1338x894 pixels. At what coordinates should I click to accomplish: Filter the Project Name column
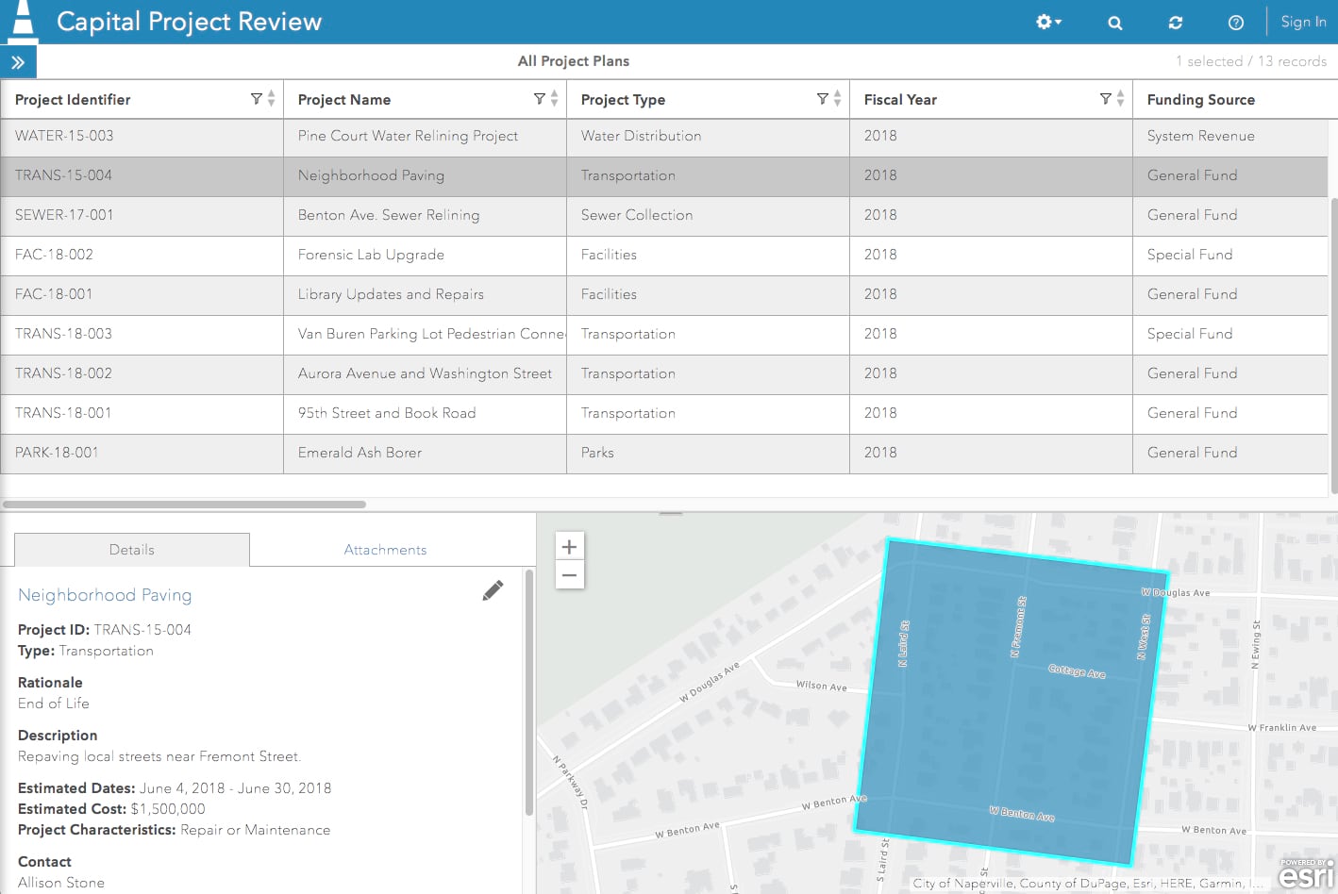click(x=539, y=99)
